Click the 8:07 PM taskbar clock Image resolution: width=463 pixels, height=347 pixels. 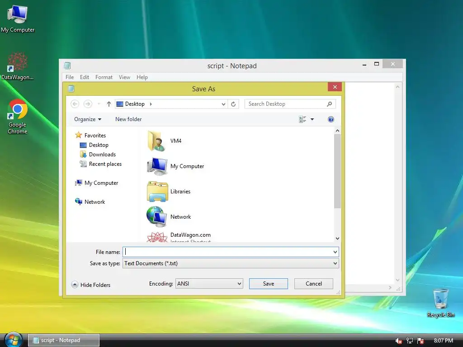coord(444,341)
